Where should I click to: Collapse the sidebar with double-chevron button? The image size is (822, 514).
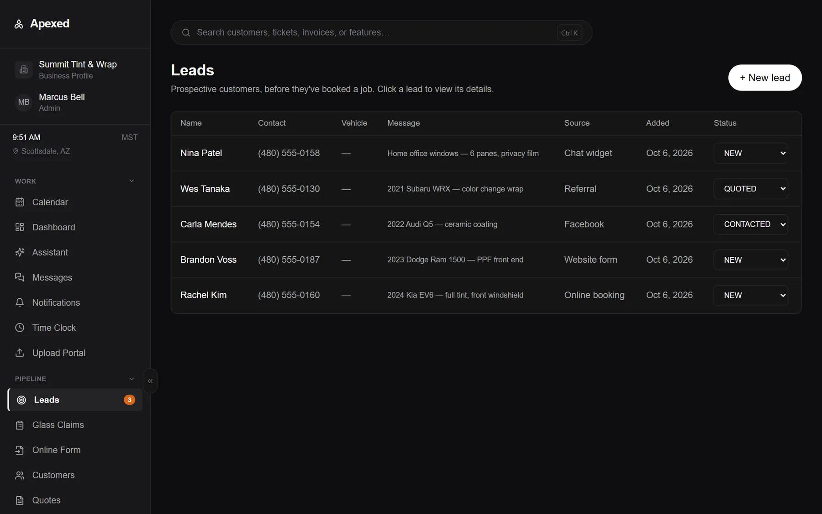(x=150, y=381)
